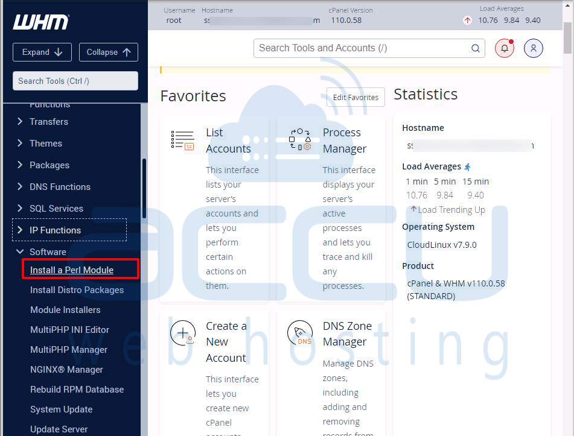This screenshot has width=574, height=436.
Task: Click the cPanel Version 110.0.58 text
Action: point(346,20)
